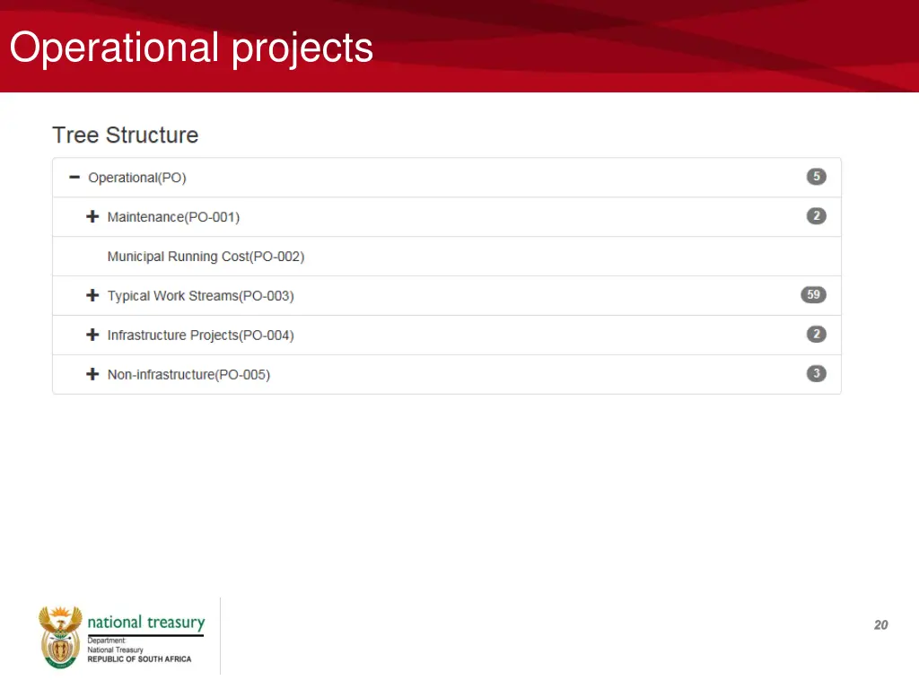The height and width of the screenshot is (689, 919).
Task: Click the badge 2 on Maintenance row
Action: (x=817, y=215)
